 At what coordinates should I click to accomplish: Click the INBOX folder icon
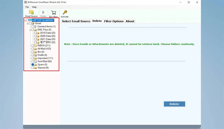coord(35,46)
